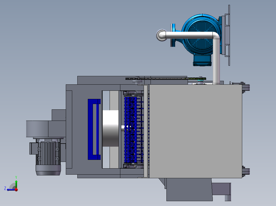Screen dimensions: 276x206
Task: Click the blue Z axis arrow on triad
Action: (10, 190)
